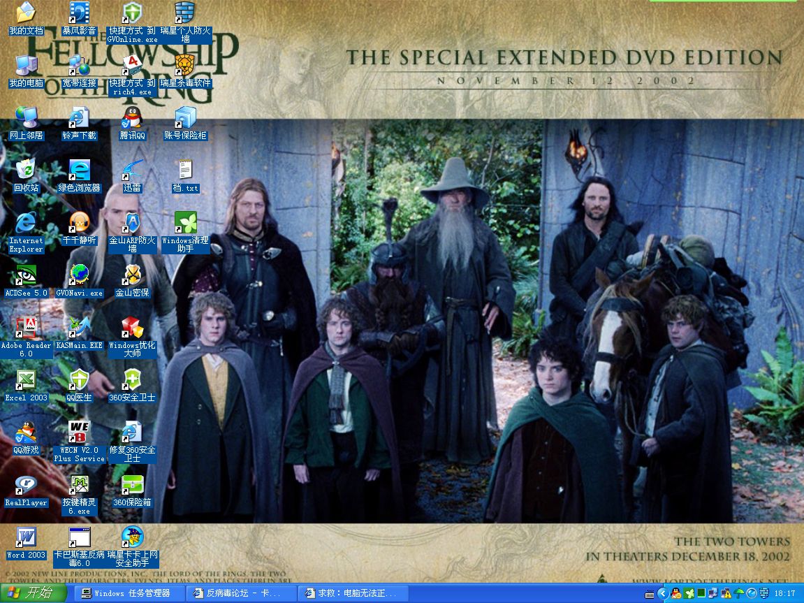The height and width of the screenshot is (603, 804).
Task: Open 瑞星卡卡上网安全助手 icon
Action: pos(132,547)
